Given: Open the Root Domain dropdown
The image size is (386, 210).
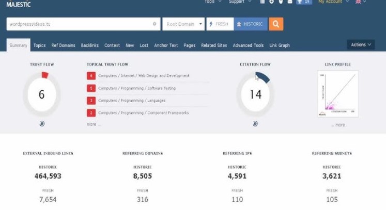Looking at the screenshot, I should [x=183, y=24].
